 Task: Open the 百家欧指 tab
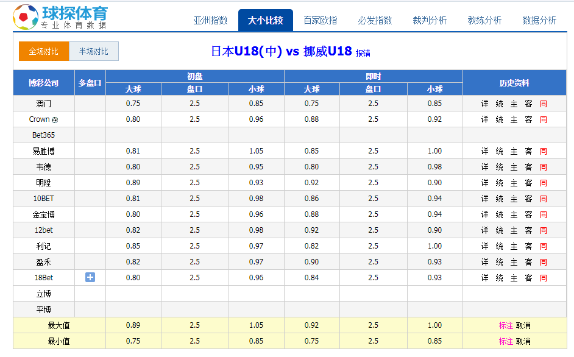tap(321, 21)
